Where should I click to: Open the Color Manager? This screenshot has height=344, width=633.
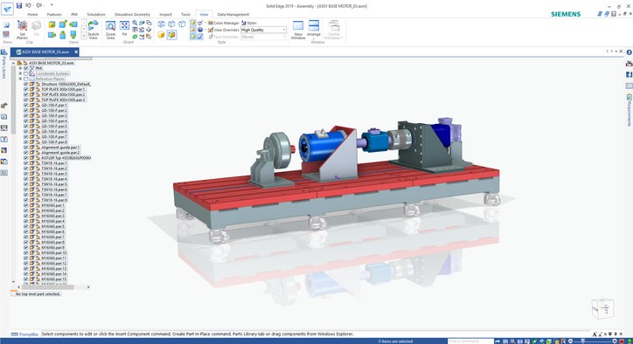point(224,23)
